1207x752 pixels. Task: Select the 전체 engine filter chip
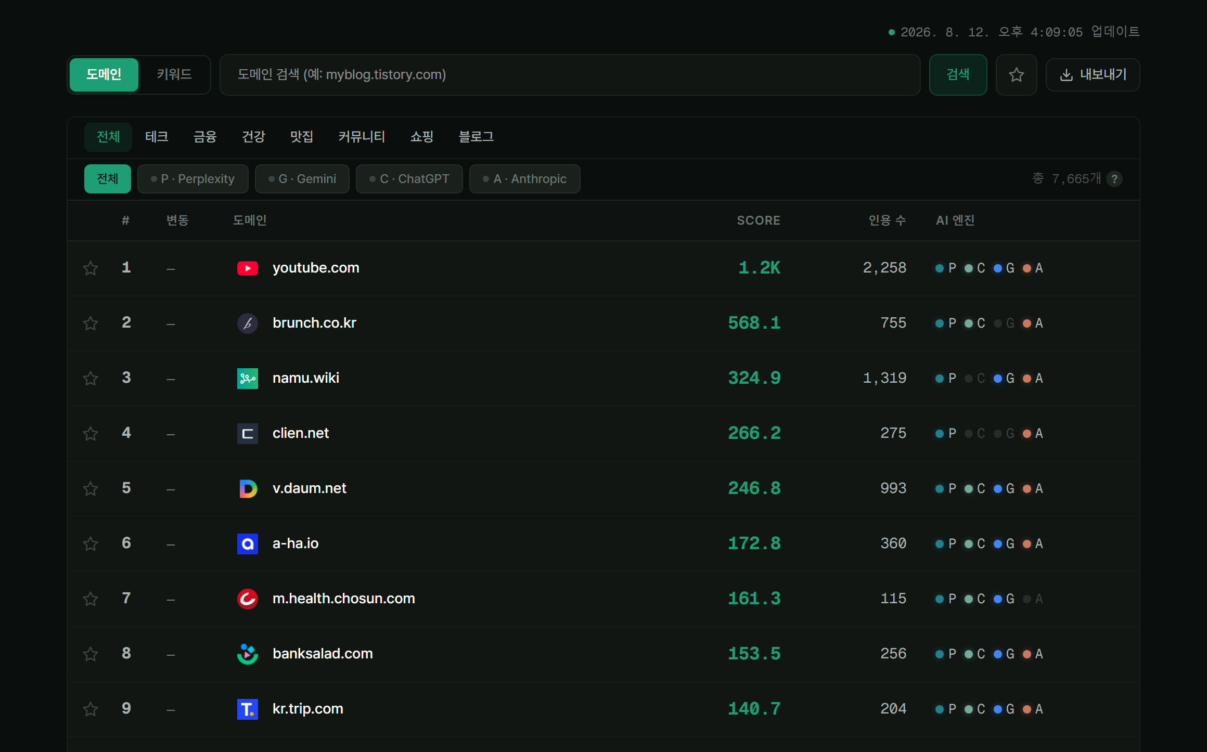[x=108, y=179]
